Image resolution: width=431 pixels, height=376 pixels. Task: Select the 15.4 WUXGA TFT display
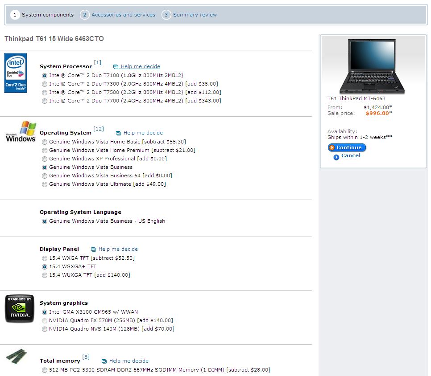(x=45, y=275)
